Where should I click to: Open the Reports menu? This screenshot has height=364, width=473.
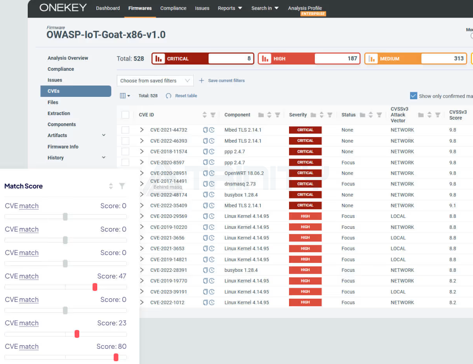(x=230, y=8)
